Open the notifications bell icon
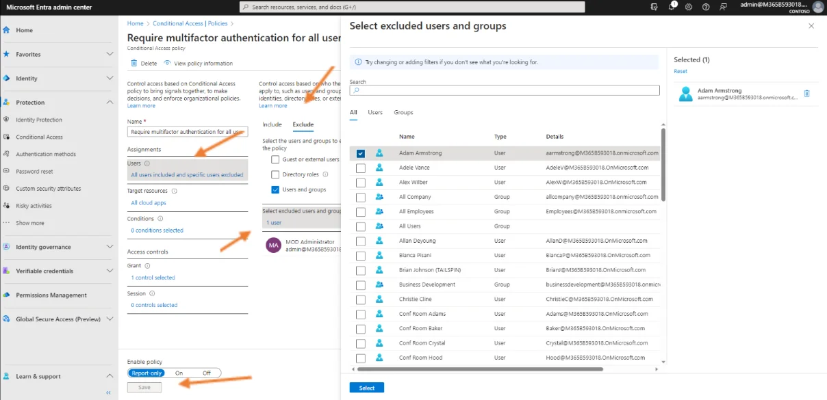Screen dimensions: 827x400 tap(672, 7)
